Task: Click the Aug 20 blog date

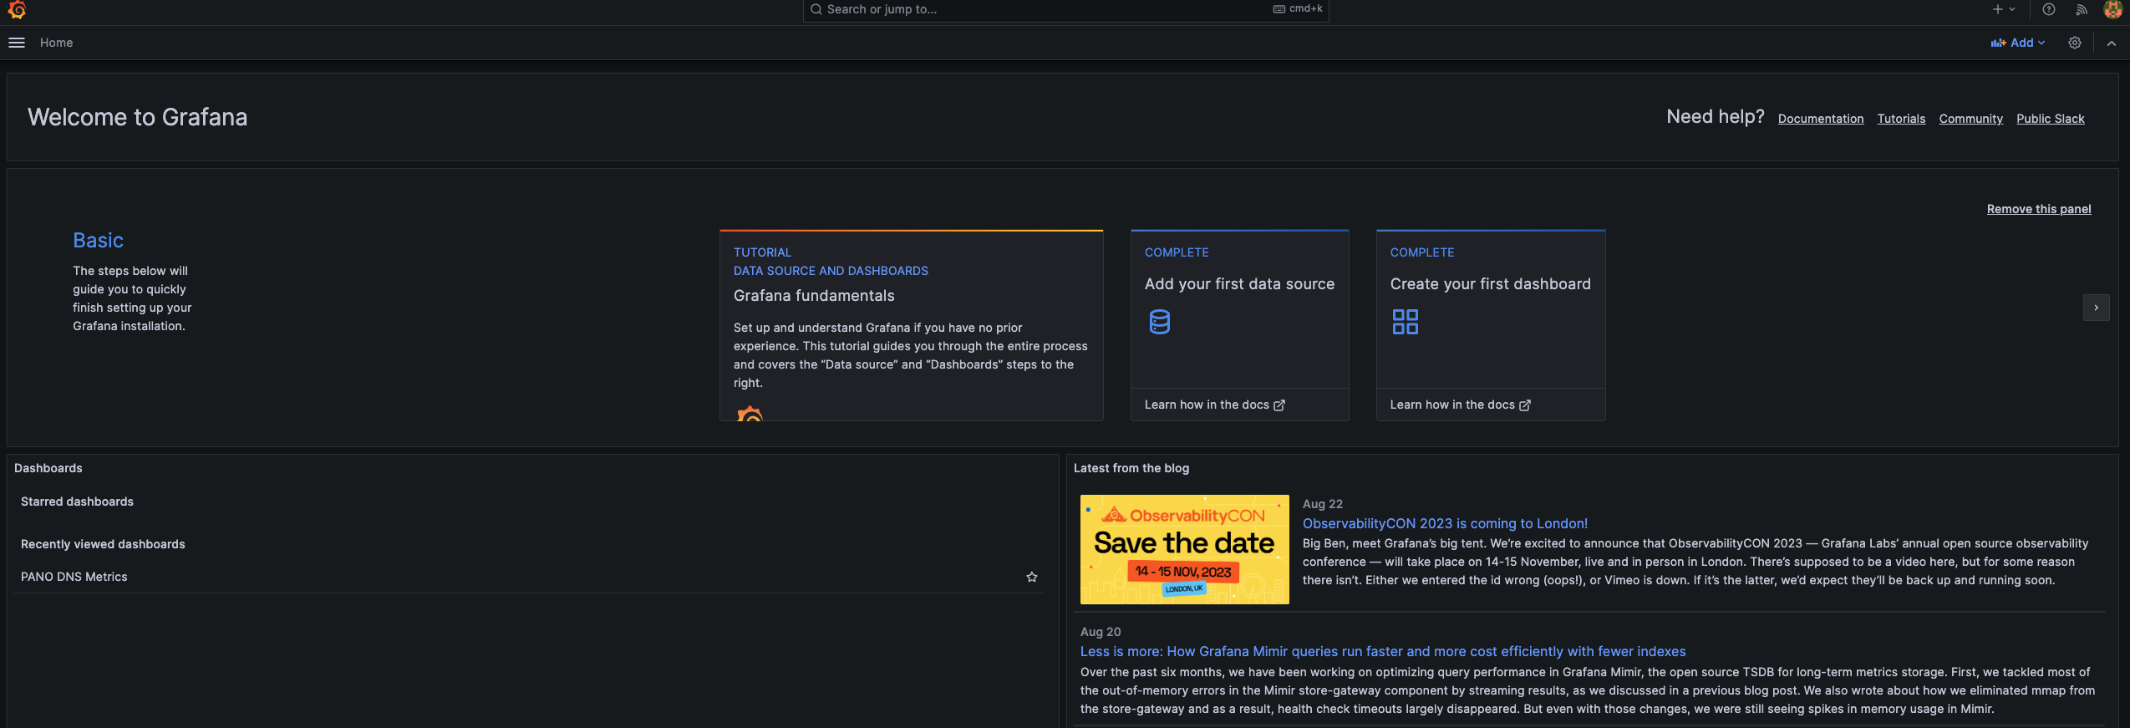Action: (1100, 632)
